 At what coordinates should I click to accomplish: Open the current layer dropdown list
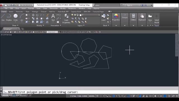click(x=99, y=15)
